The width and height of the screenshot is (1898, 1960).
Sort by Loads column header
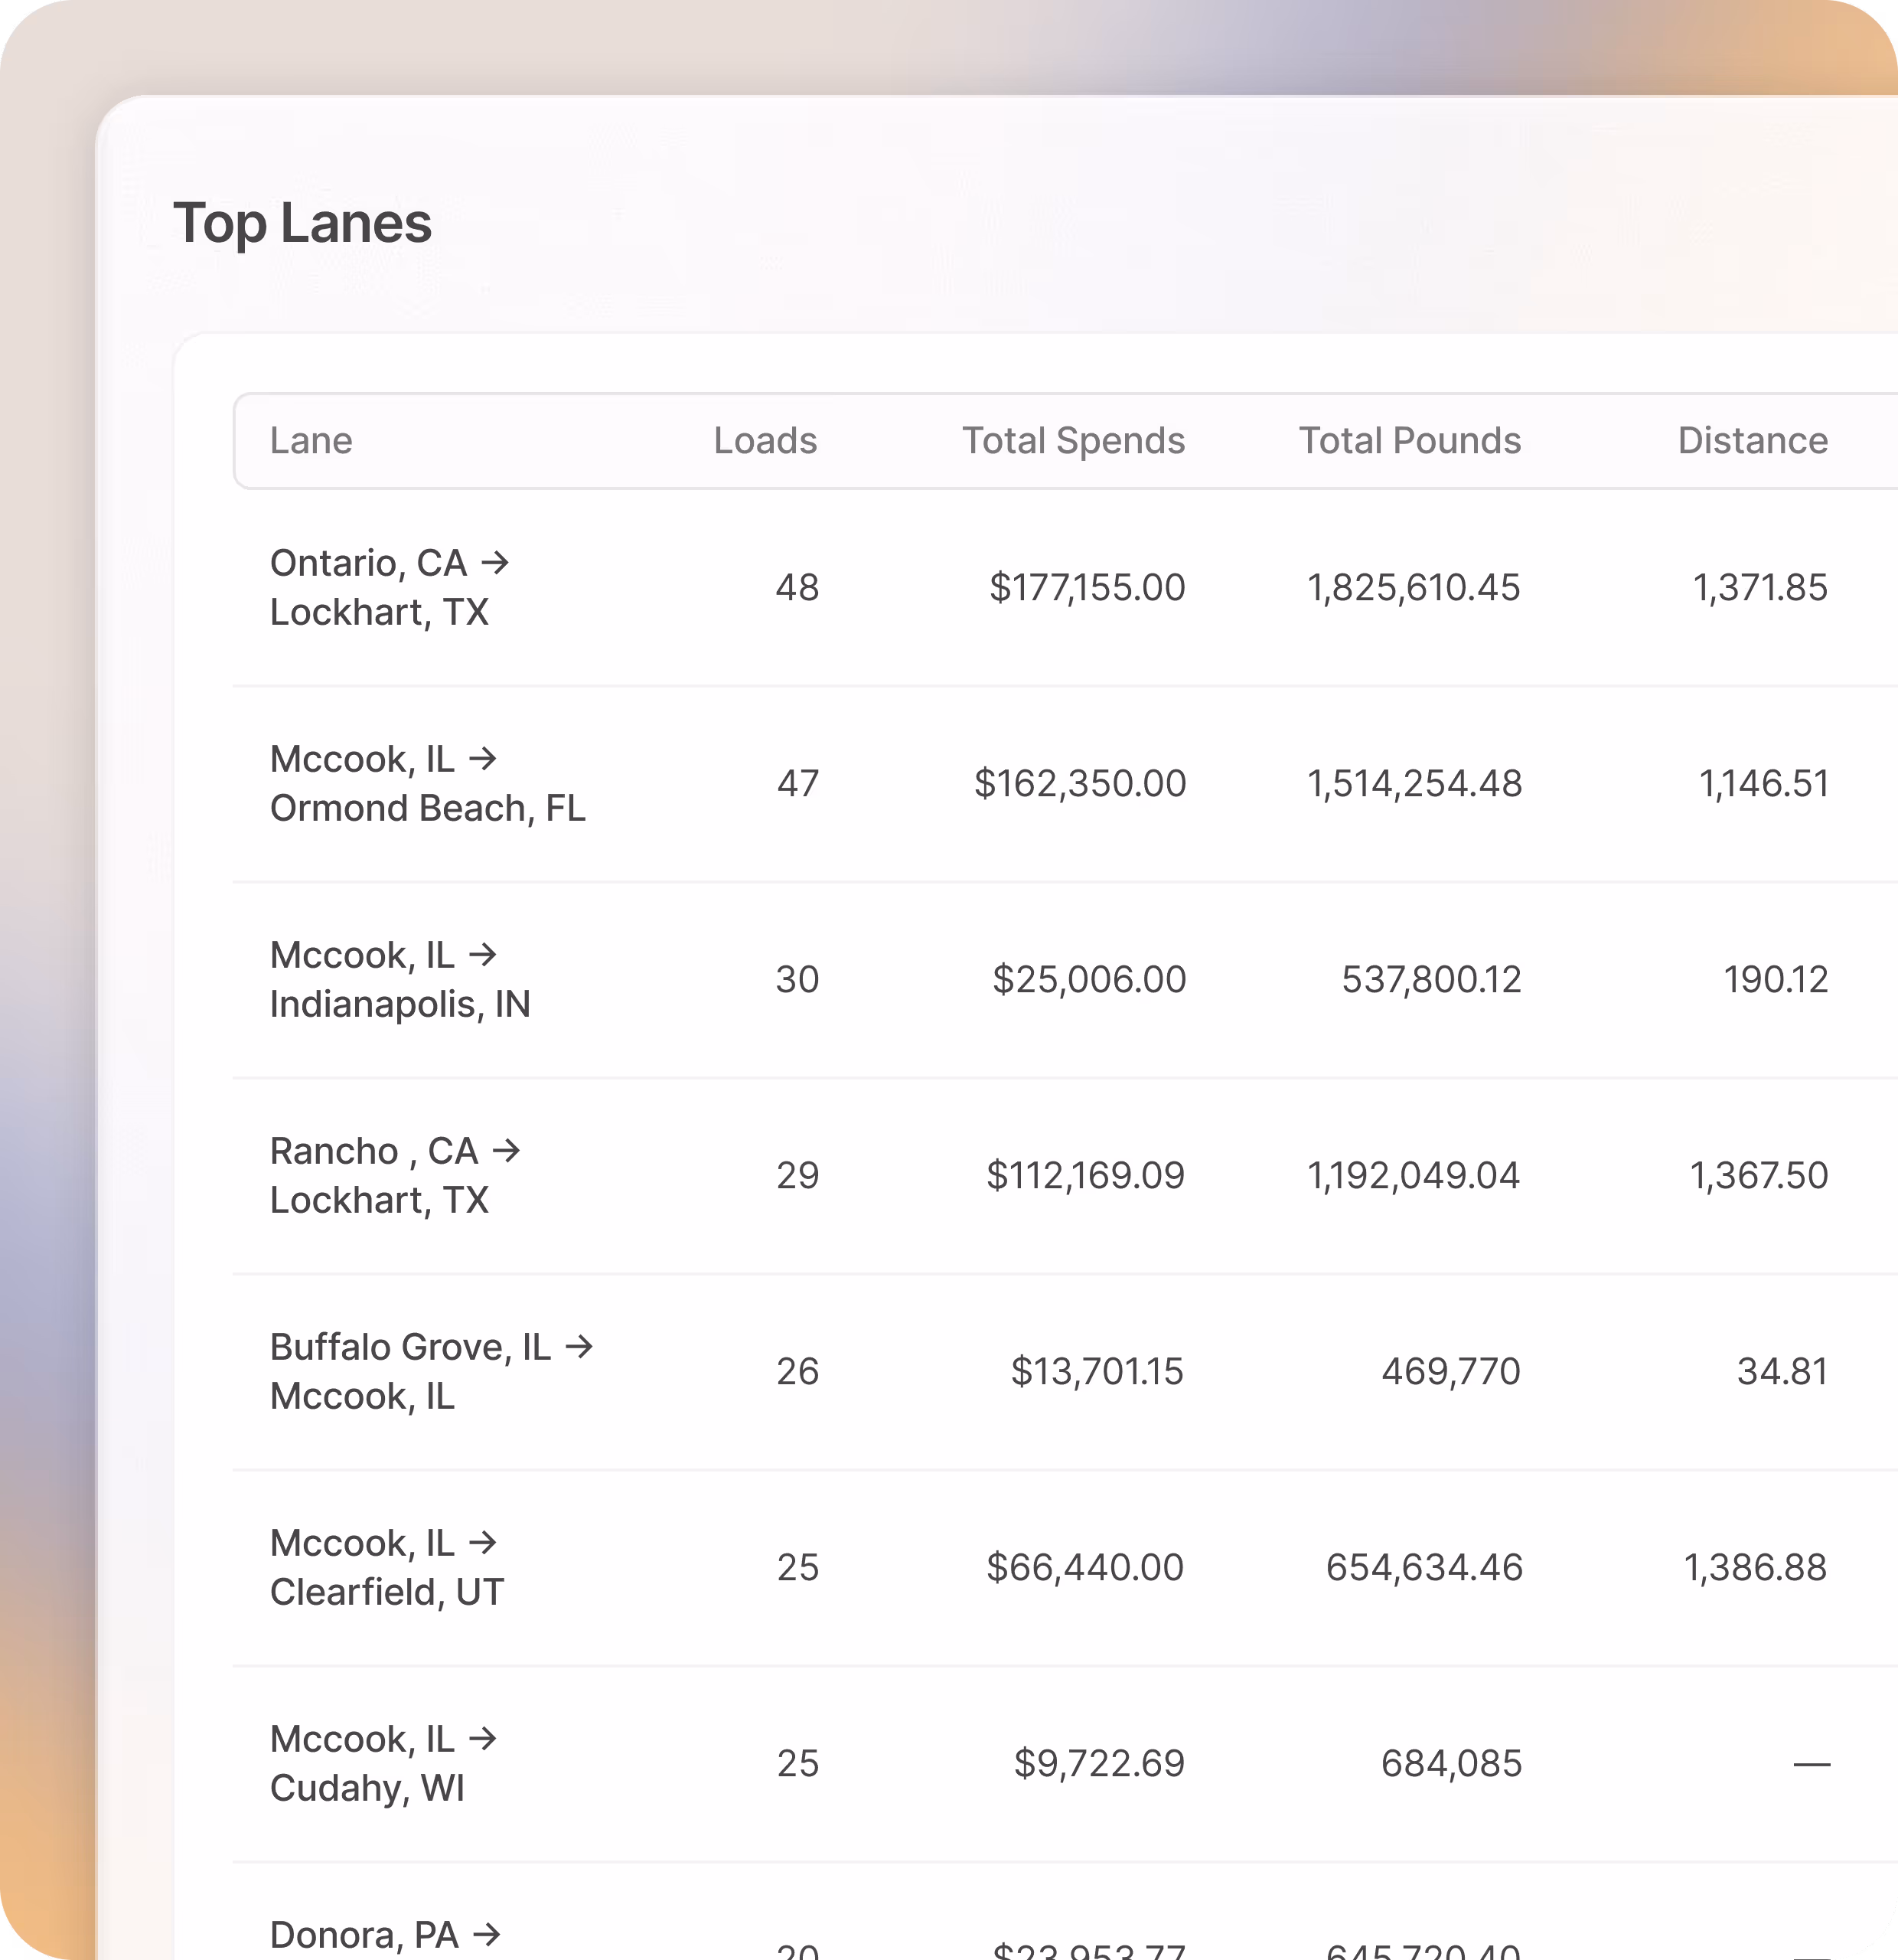tap(765, 441)
